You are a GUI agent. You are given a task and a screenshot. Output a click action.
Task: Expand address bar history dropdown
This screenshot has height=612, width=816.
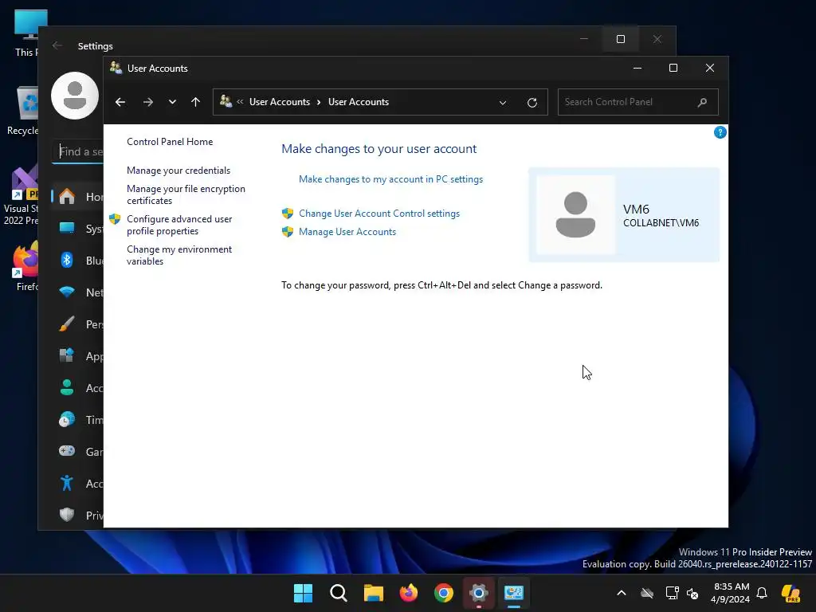(503, 103)
